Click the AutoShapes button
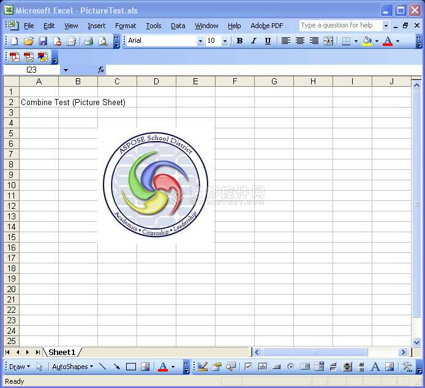This screenshot has width=425, height=388. point(72,367)
